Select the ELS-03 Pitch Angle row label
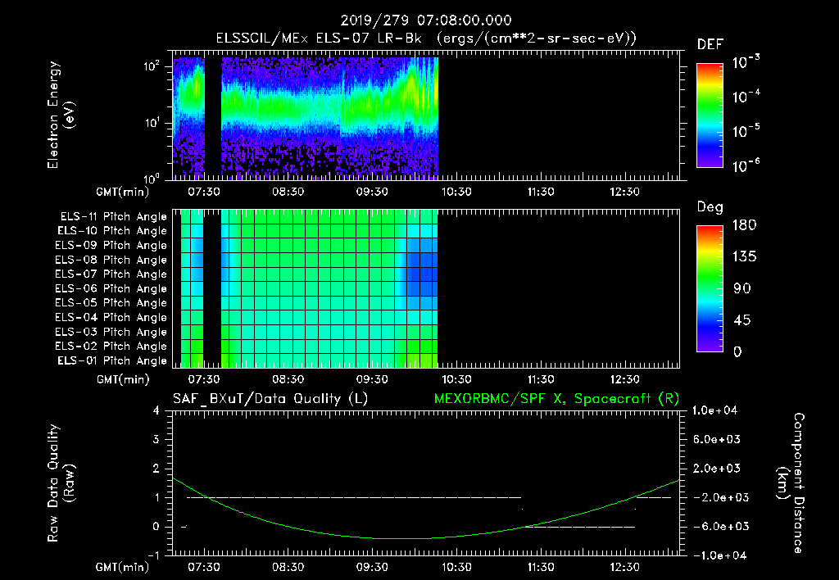The width and height of the screenshot is (839, 580). [111, 332]
